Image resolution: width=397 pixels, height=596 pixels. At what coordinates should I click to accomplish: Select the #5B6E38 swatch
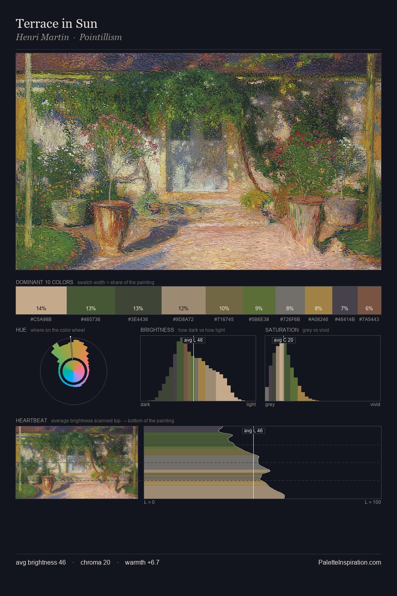click(259, 300)
